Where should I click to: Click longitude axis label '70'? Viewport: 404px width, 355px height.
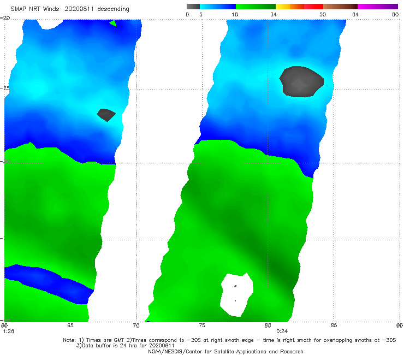pos(136,326)
